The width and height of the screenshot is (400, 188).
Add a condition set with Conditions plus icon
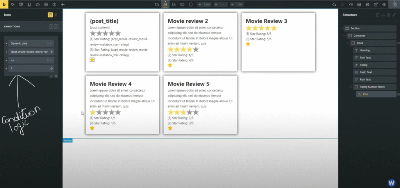(51, 27)
